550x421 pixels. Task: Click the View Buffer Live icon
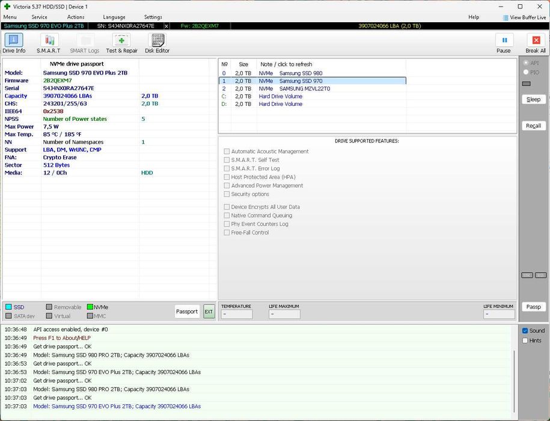click(506, 17)
